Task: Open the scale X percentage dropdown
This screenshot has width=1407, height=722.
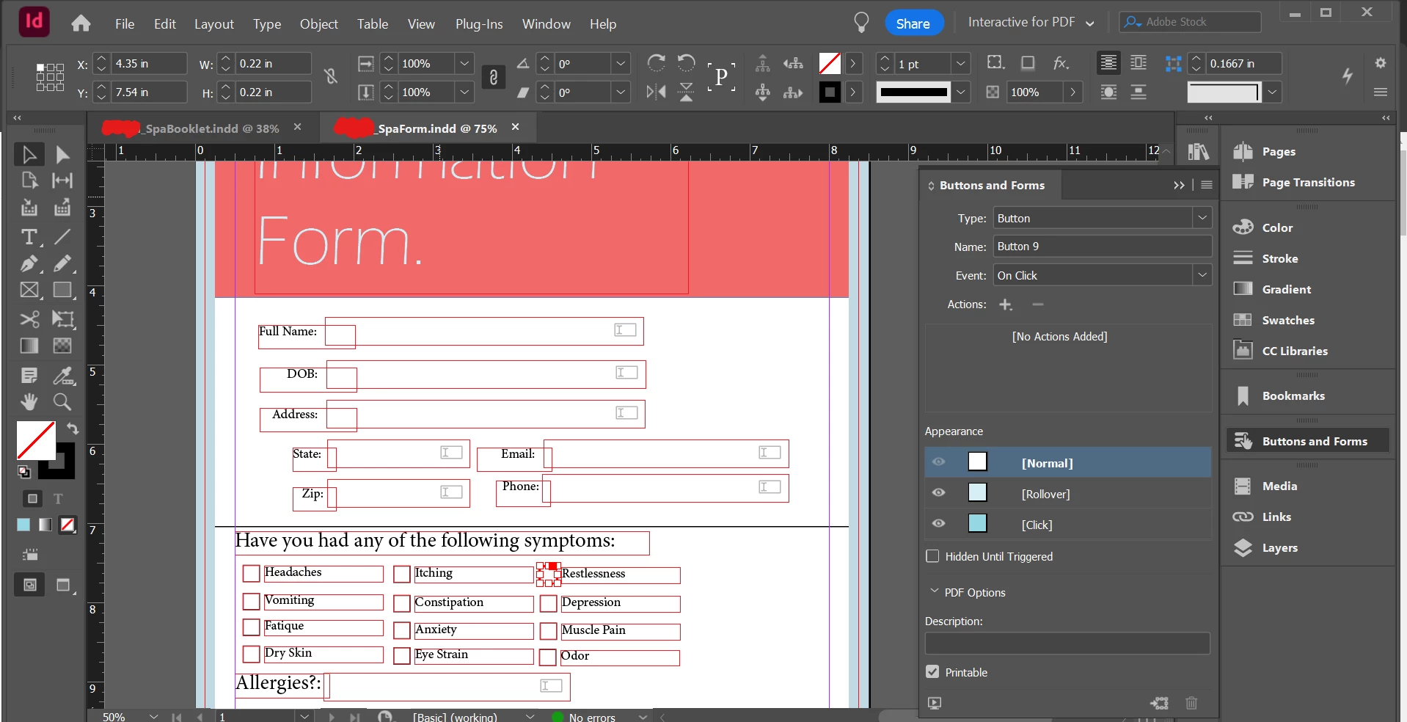Action: click(x=464, y=64)
